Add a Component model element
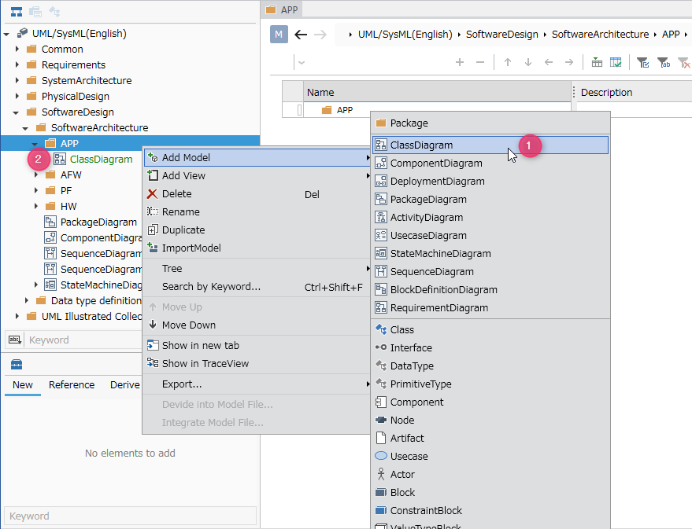 pos(490,402)
